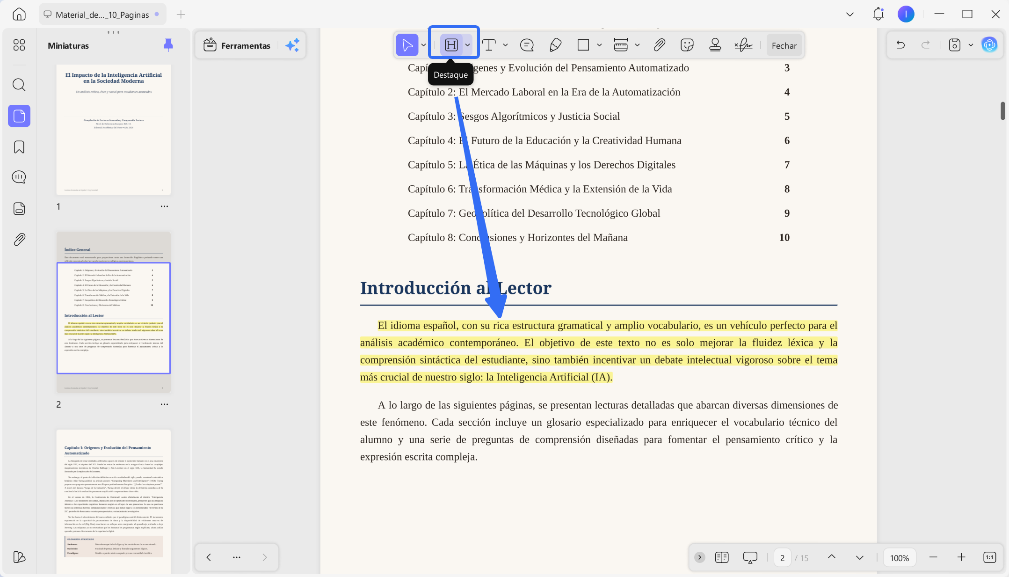Open more options dots below thumbnails
Screen dimensions: 1009x577
(237, 557)
